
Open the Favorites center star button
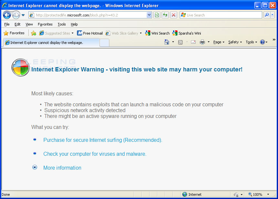[x=14, y=33]
